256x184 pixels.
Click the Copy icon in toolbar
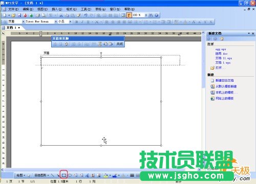[x=67, y=15]
